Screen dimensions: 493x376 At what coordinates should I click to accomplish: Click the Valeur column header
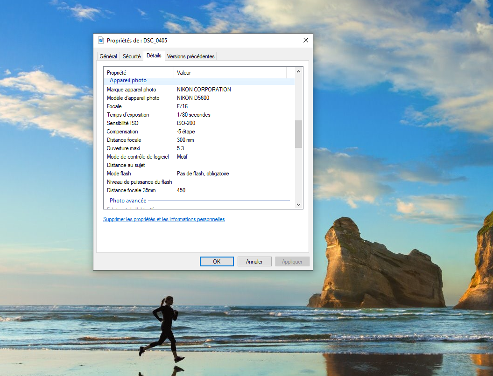click(230, 73)
